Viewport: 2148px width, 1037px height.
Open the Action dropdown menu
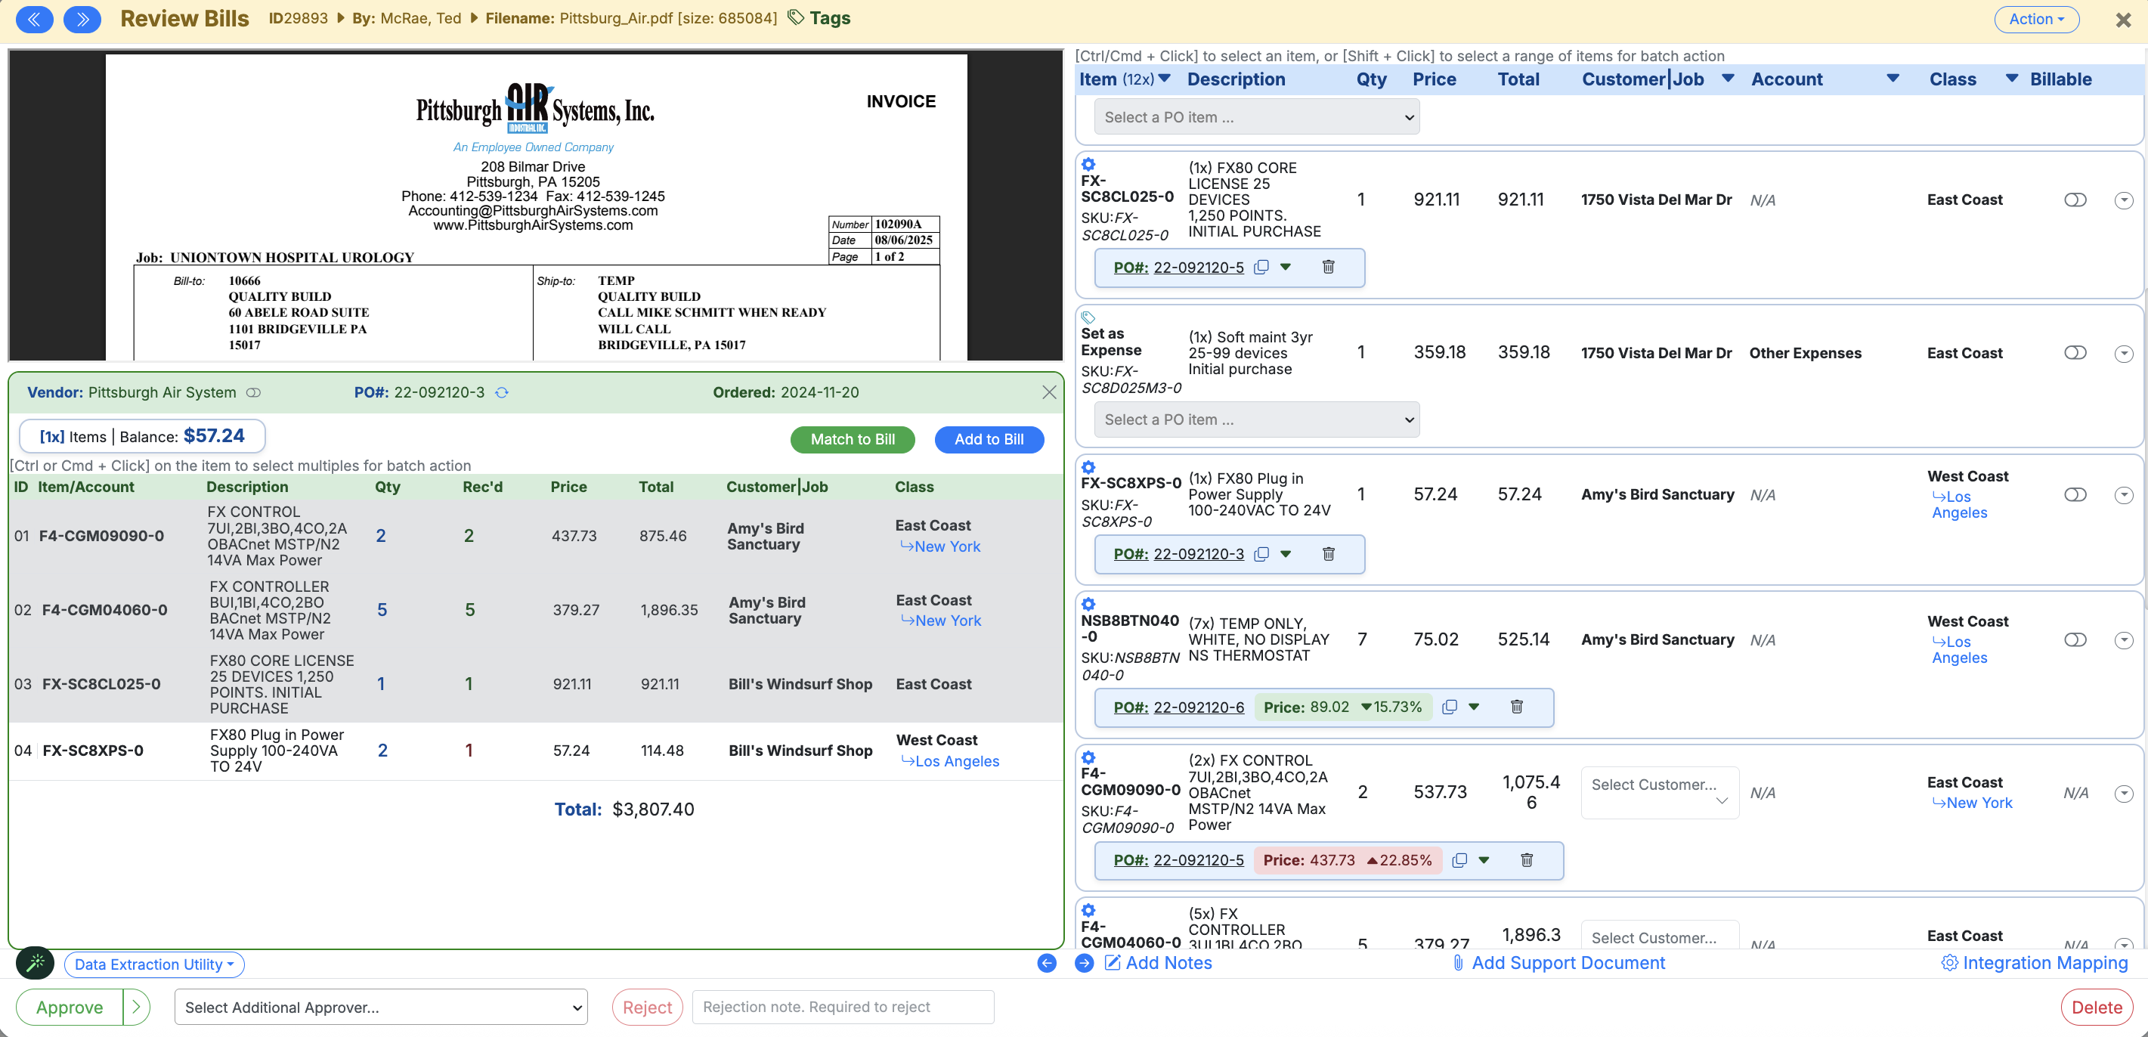[2035, 19]
